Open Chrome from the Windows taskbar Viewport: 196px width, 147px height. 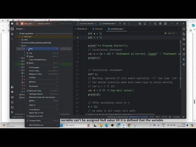click(x=129, y=125)
